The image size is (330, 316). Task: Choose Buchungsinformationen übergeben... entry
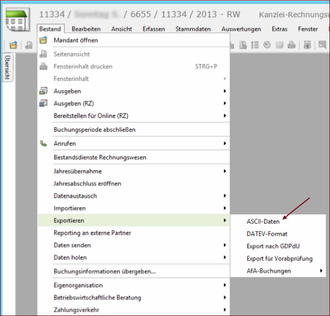coord(105,271)
